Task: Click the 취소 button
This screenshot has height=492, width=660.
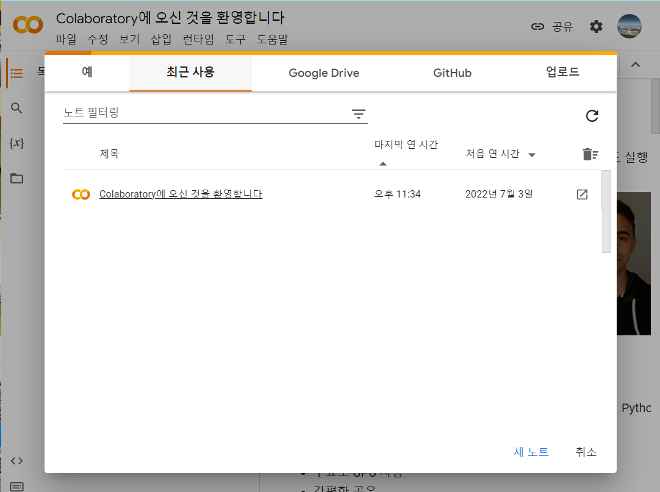Action: pos(586,452)
